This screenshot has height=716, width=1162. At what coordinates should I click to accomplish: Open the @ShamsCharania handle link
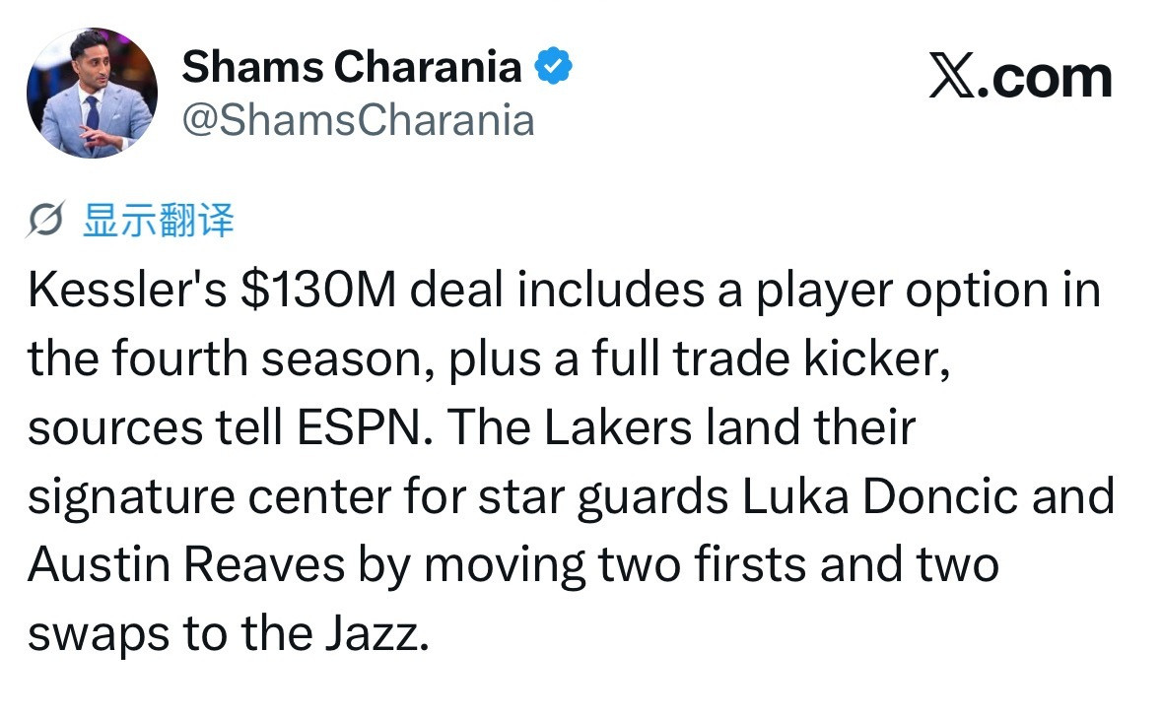coord(358,120)
